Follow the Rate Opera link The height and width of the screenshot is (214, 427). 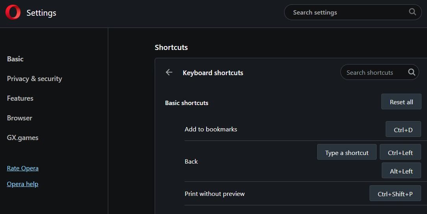point(23,168)
